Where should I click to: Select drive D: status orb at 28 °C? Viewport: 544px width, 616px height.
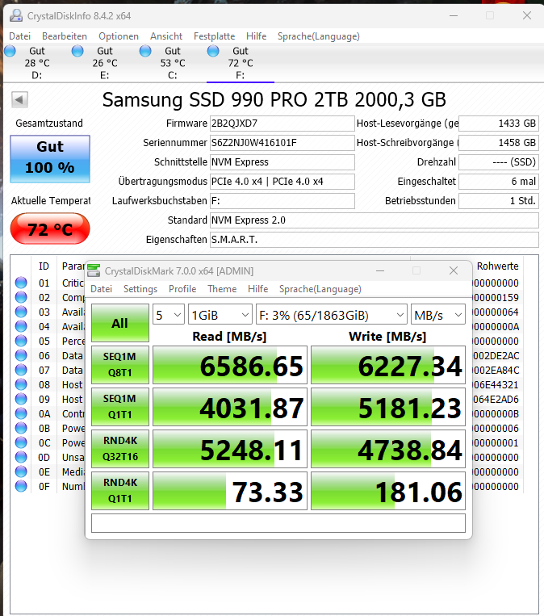click(x=10, y=51)
